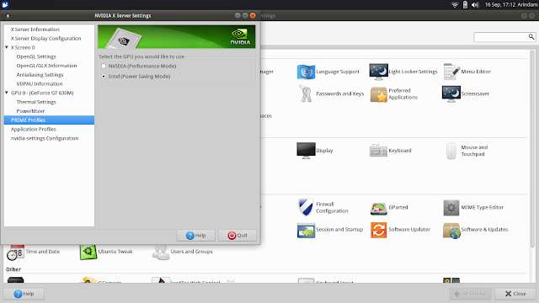Open OpenGL Settings in sidebar
The width and height of the screenshot is (539, 303).
pos(36,56)
